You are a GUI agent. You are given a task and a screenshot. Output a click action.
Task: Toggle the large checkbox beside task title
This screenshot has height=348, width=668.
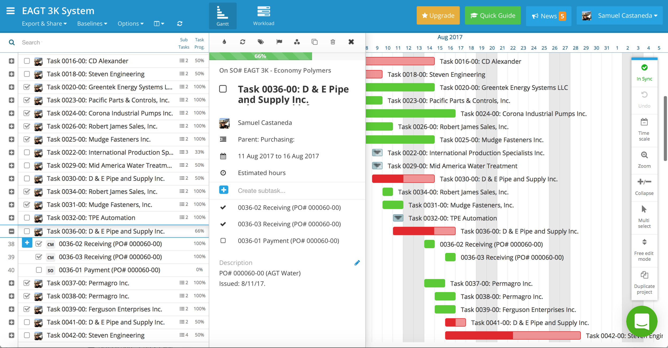(x=223, y=89)
